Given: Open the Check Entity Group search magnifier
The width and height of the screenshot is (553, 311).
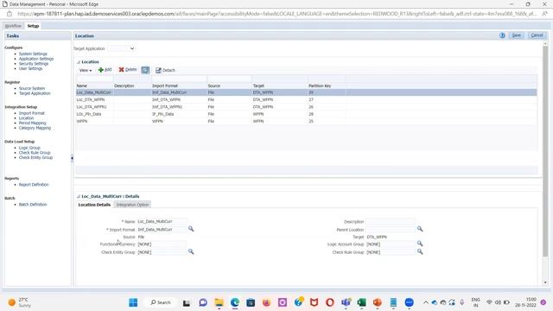Looking at the screenshot, I should click(x=191, y=251).
